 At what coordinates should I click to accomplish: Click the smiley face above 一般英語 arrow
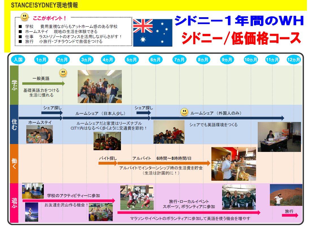click(63, 73)
